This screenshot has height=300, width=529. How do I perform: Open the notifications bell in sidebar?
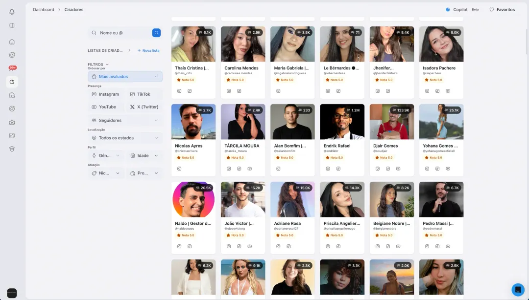click(12, 12)
